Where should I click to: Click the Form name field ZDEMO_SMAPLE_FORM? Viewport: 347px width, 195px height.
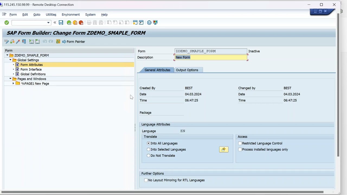211,51
